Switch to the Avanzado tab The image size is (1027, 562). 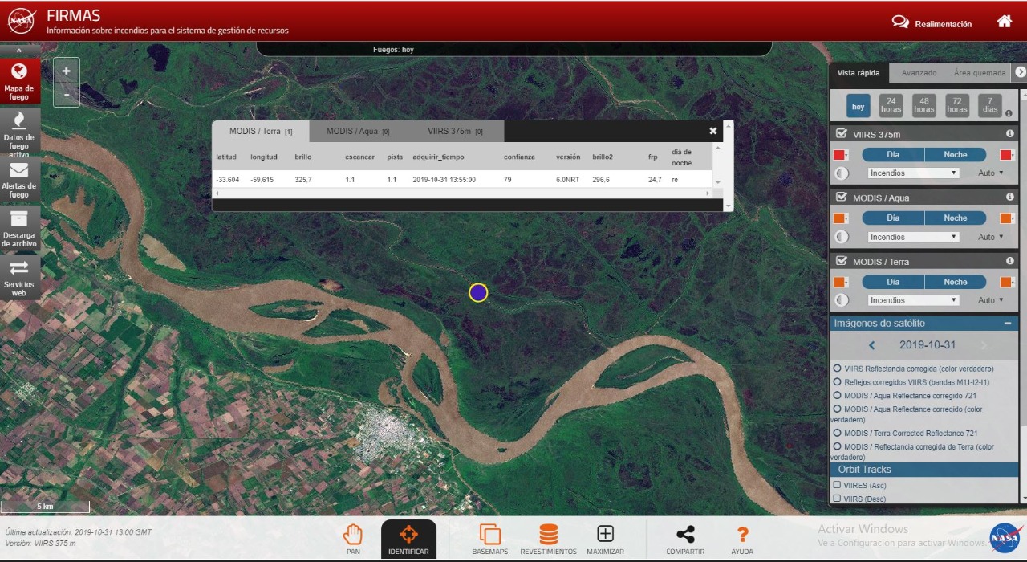point(919,73)
